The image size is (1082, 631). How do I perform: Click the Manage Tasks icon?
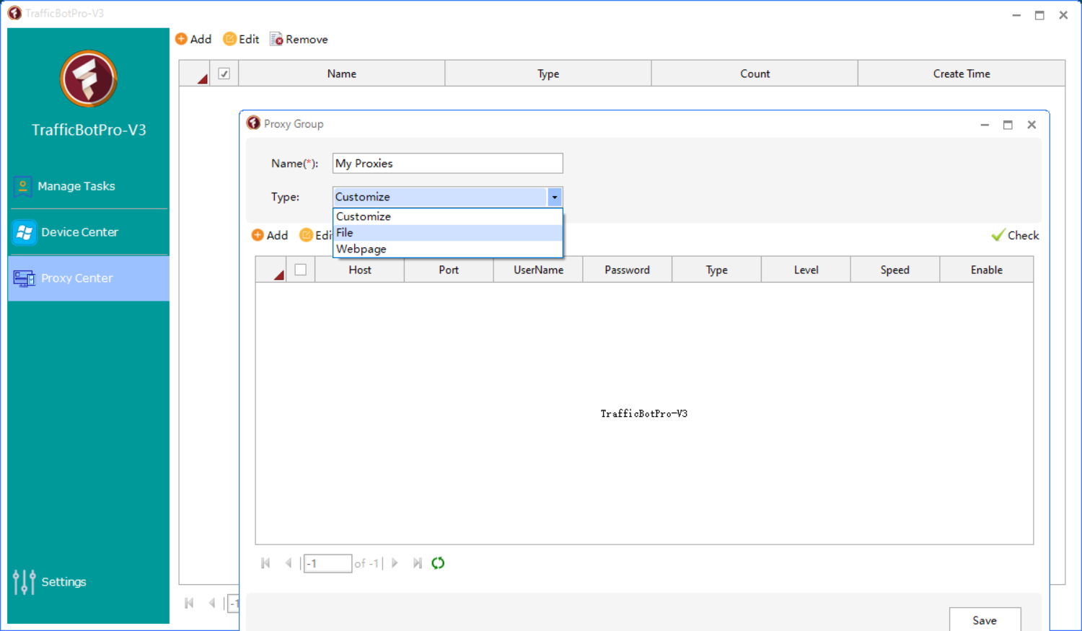point(23,187)
